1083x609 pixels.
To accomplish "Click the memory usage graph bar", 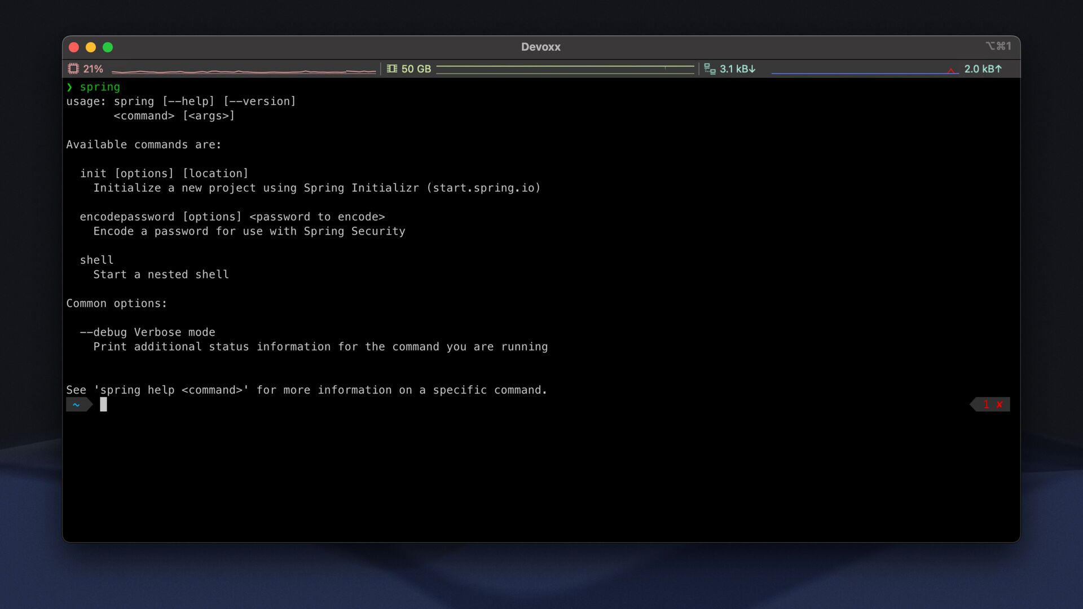I will click(565, 69).
